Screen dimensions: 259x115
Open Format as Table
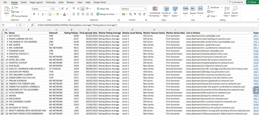(x=166, y=12)
